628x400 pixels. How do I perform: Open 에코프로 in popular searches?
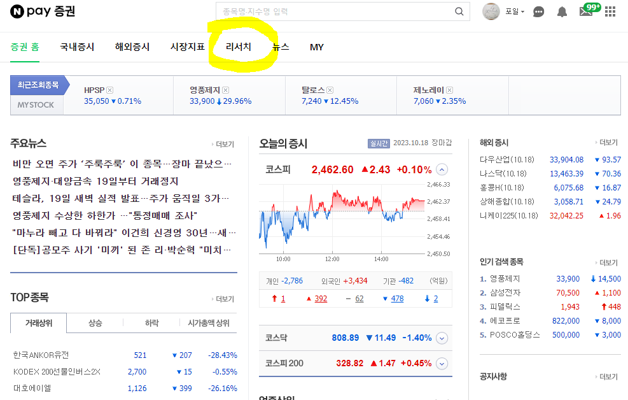tap(505, 321)
